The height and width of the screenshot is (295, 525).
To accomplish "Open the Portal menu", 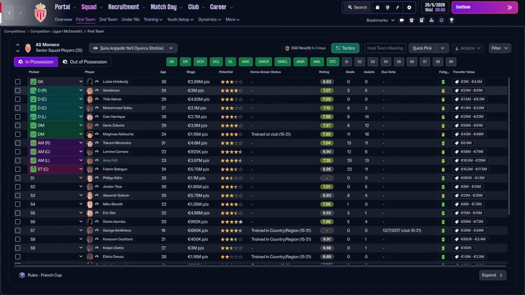I will point(66,7).
